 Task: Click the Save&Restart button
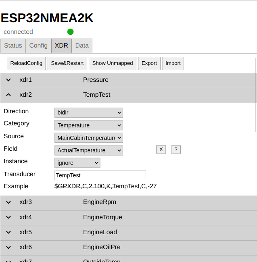click(67, 63)
